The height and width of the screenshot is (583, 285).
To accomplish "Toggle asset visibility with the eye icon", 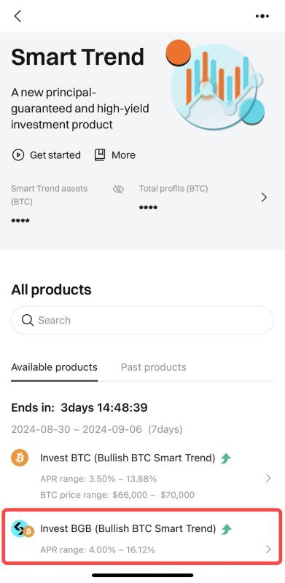I will [x=118, y=189].
